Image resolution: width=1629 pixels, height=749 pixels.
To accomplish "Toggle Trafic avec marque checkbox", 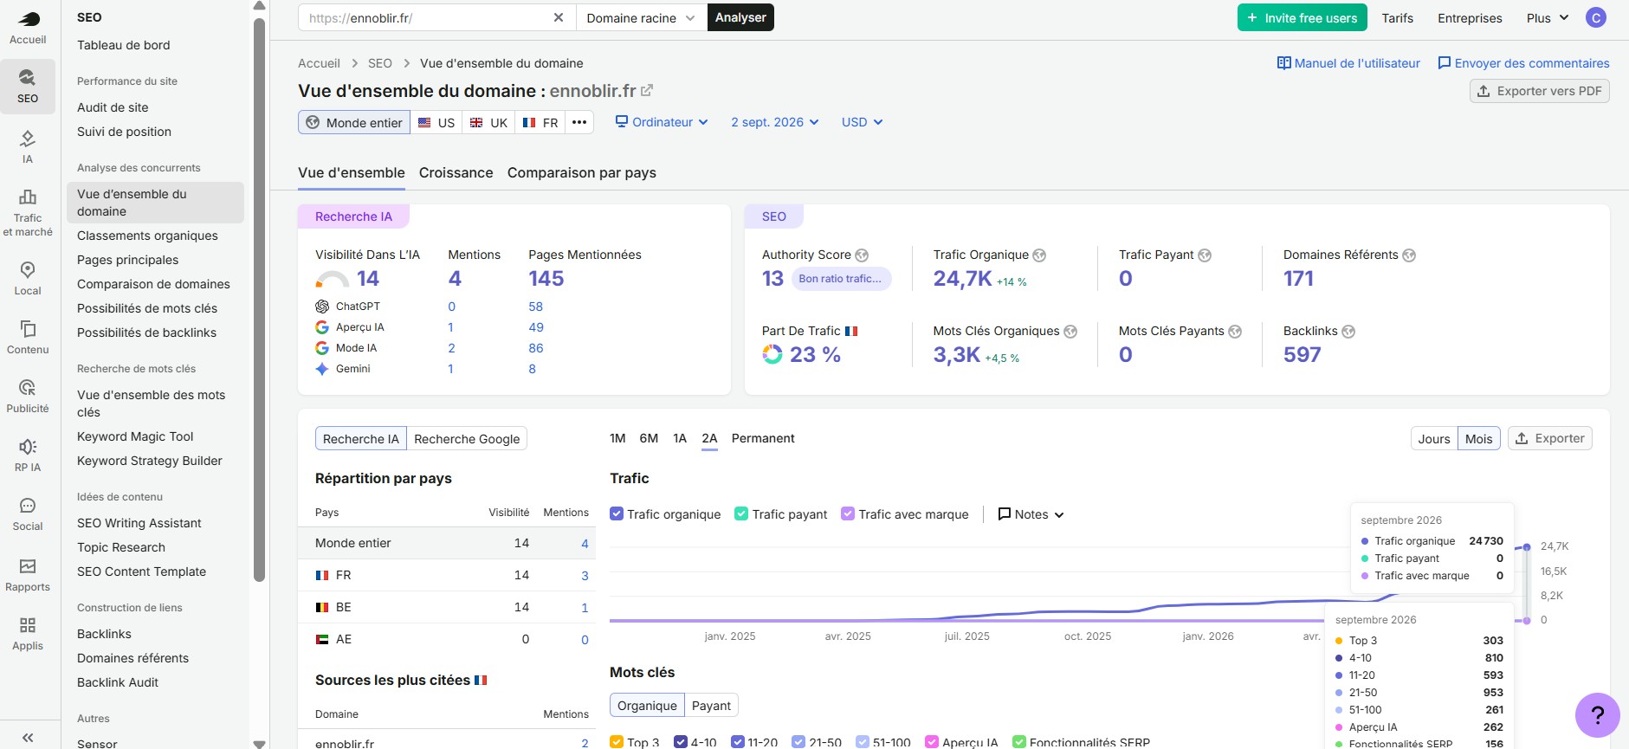I will click(848, 513).
